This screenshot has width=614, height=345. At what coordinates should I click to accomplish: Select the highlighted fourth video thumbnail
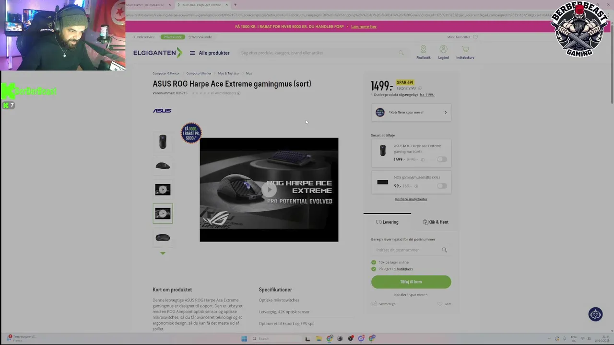[163, 214]
